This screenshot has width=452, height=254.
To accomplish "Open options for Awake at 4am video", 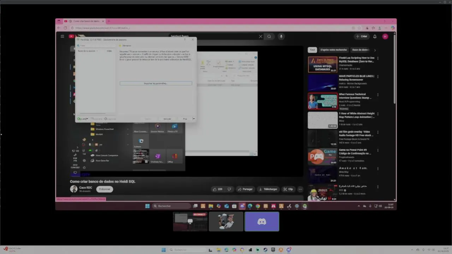I will click(x=378, y=169).
